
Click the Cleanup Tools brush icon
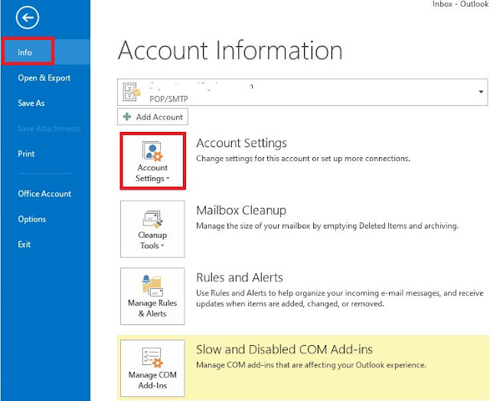pyautogui.click(x=153, y=219)
